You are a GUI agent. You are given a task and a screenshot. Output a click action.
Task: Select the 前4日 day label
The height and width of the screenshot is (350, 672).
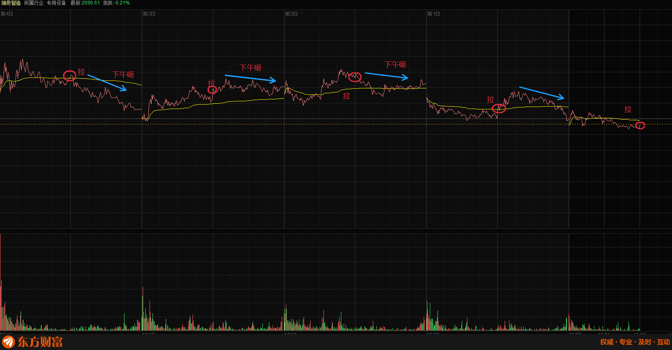pyautogui.click(x=7, y=14)
